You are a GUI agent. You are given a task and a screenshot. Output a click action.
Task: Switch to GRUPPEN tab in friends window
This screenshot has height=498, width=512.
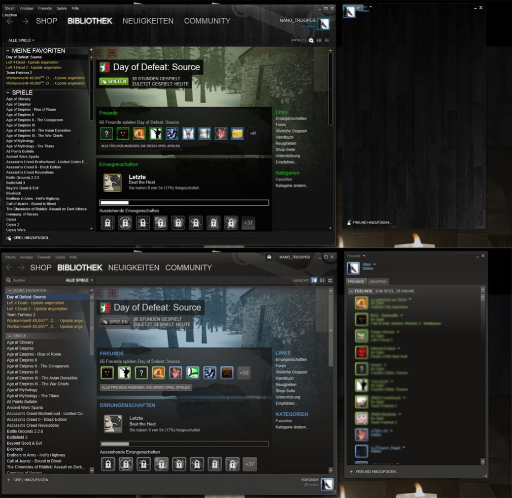[378, 282]
